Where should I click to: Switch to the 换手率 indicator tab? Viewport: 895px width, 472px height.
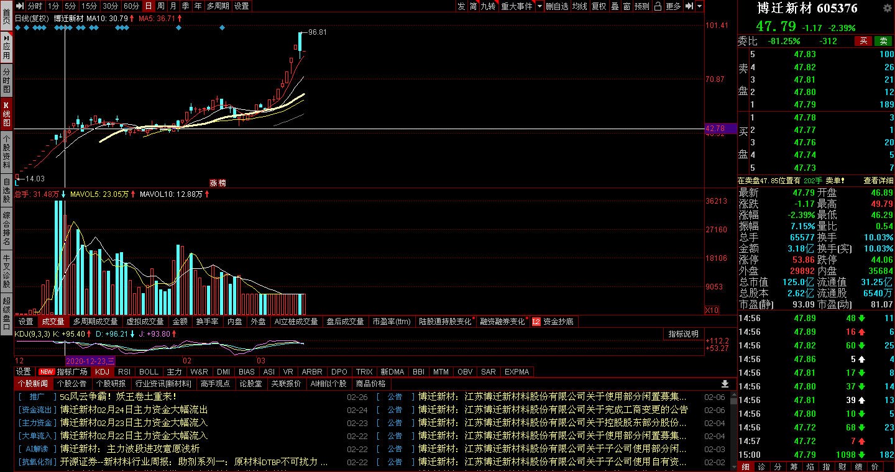tap(208, 322)
